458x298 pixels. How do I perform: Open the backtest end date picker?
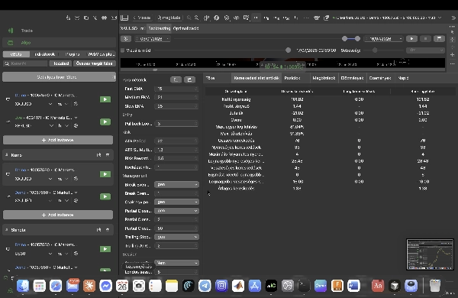pos(383,39)
